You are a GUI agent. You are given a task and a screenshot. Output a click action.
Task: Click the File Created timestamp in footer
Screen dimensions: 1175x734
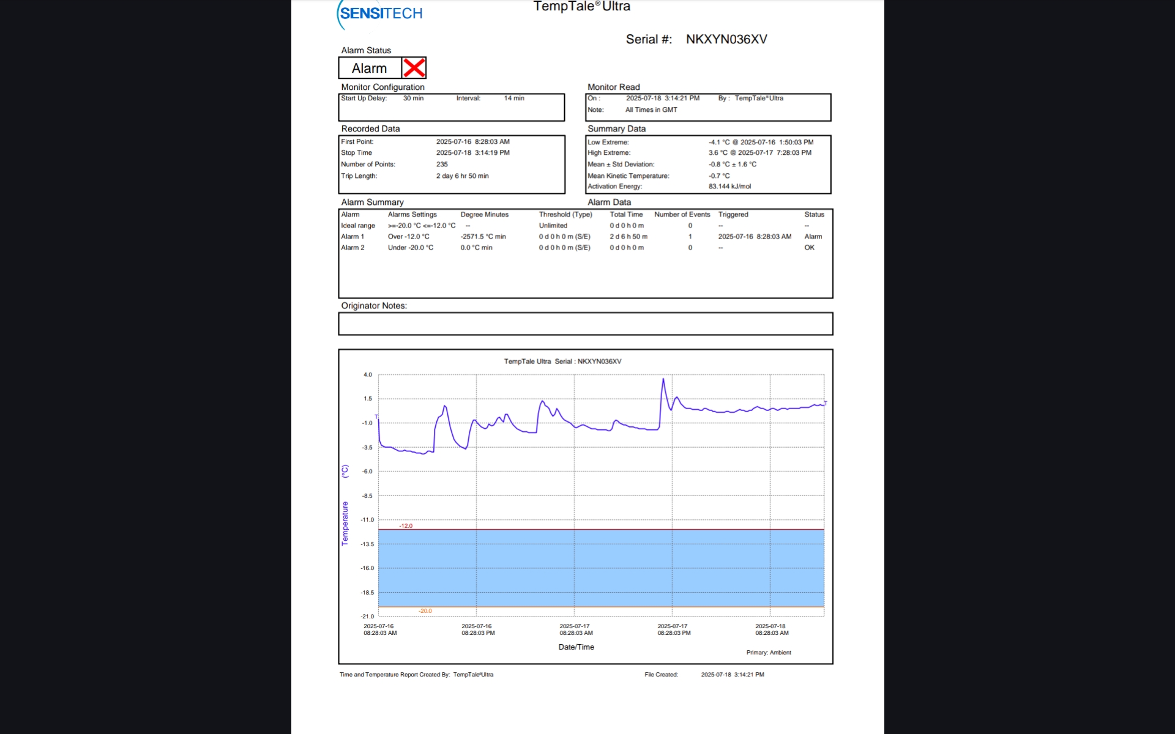[732, 675]
